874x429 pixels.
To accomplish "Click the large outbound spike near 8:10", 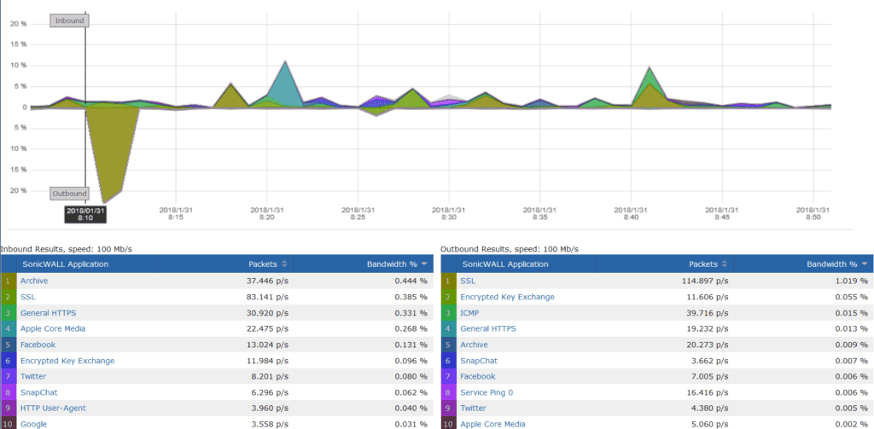I will [x=112, y=154].
